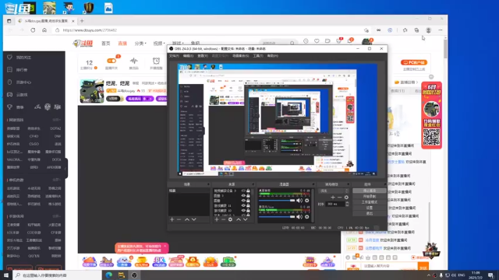Adjust microphone volume slider in mixer
Screen dimensions: 499x280
click(277, 217)
